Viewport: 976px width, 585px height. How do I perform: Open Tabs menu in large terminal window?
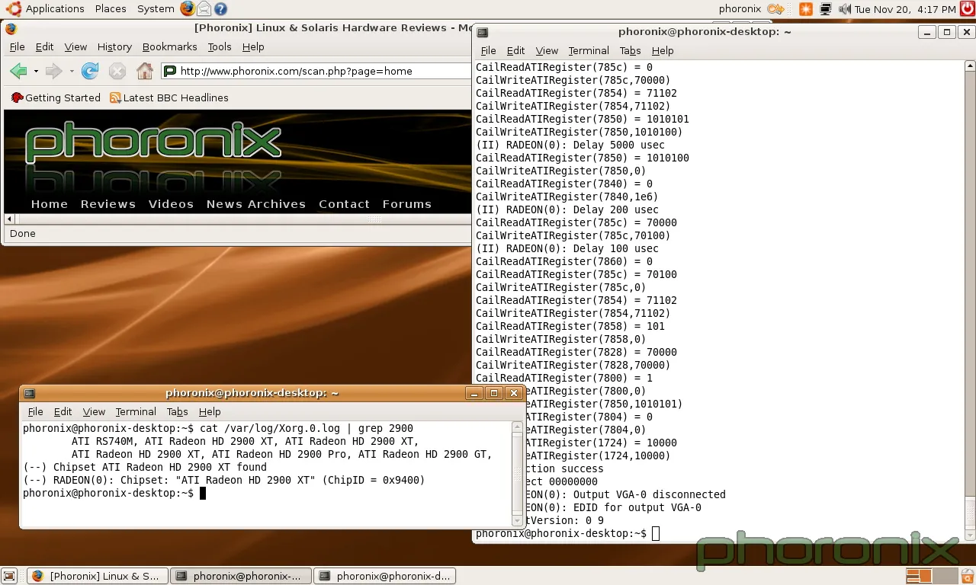630,50
